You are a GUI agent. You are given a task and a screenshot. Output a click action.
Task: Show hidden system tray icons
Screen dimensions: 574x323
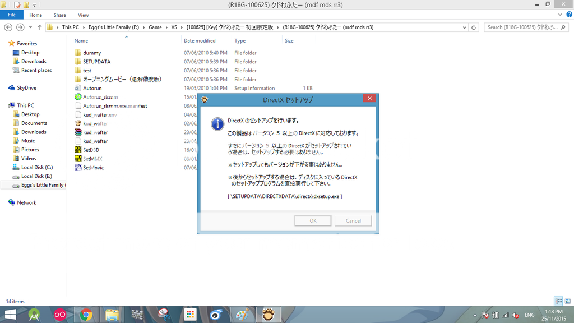pyautogui.click(x=475, y=315)
